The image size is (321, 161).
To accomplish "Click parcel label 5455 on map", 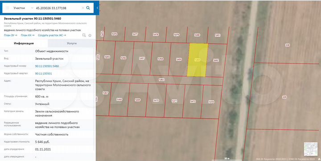I will coord(107,57).
